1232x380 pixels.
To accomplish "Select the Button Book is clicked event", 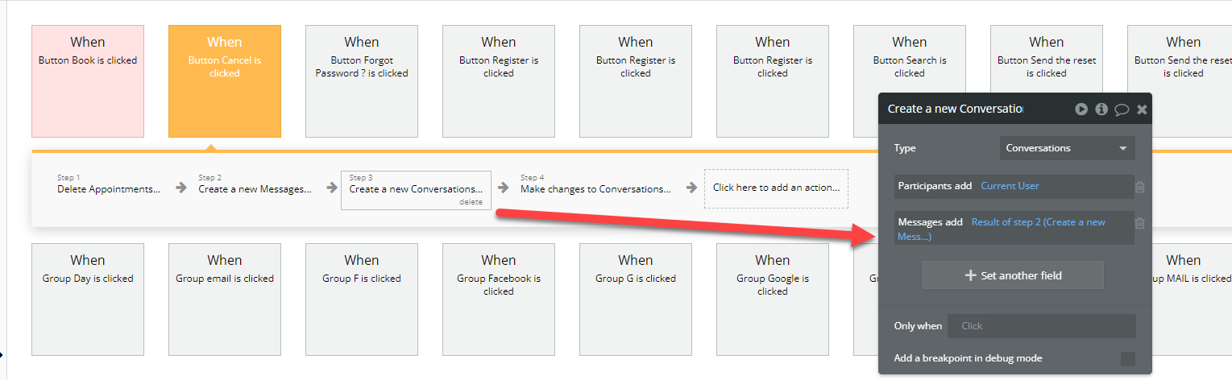I will pyautogui.click(x=88, y=81).
